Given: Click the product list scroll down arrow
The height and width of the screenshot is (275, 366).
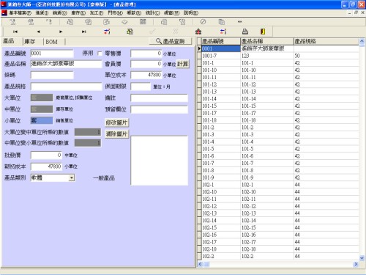Looking at the screenshot, I should [362, 257].
